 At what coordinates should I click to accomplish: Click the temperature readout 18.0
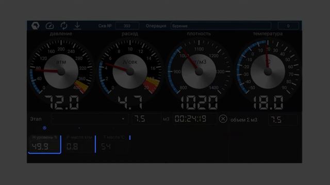point(268,103)
